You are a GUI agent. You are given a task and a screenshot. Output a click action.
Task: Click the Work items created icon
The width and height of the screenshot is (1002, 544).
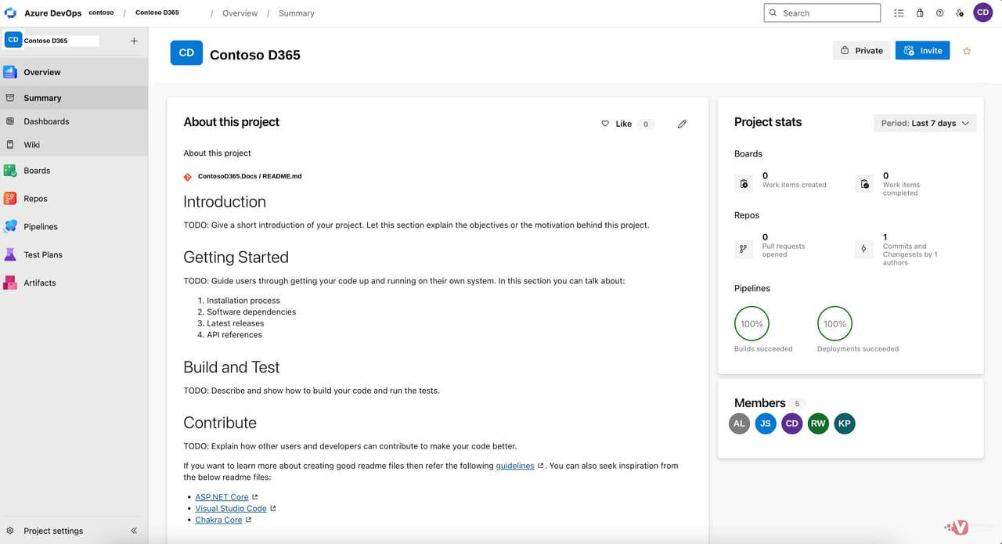click(744, 184)
